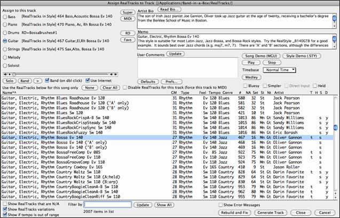Select the Soloist track radio button
The height and width of the screenshot is (218, 340).
[x=5, y=66]
